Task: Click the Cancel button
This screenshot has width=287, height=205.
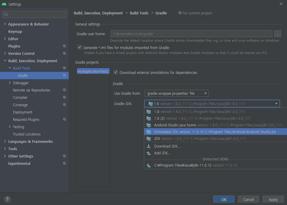Action: pyautogui.click(x=249, y=199)
